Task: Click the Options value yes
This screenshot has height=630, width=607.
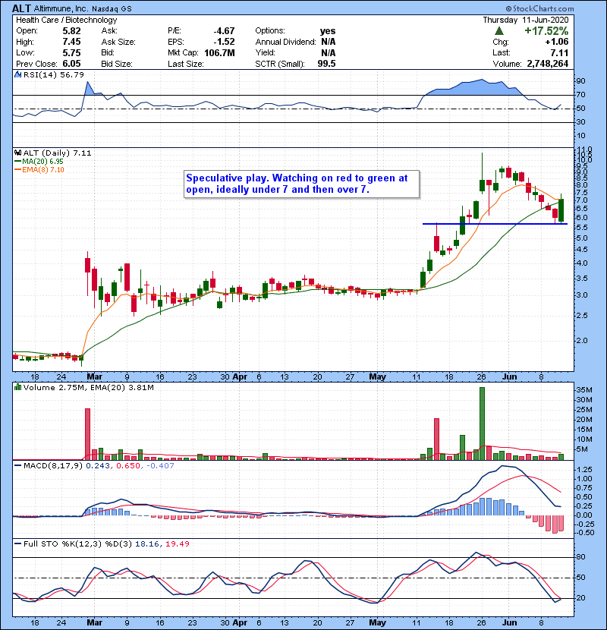Action: coord(328,31)
